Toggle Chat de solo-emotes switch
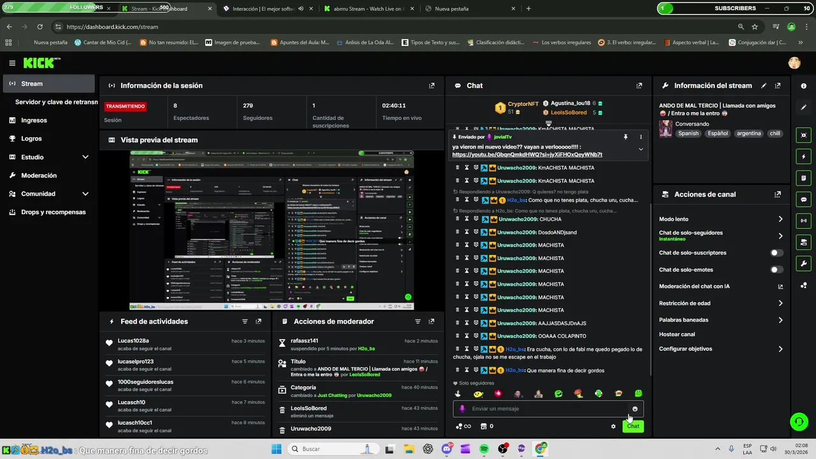Screen dimensions: 816x459 776,270
